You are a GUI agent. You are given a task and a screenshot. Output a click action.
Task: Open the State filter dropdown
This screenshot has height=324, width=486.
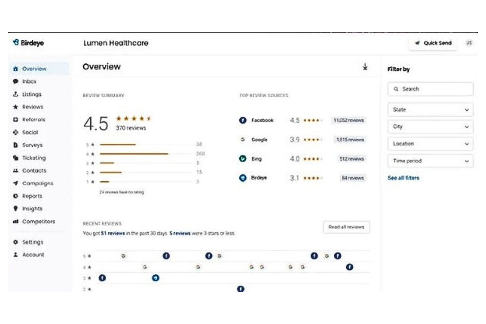pyautogui.click(x=430, y=110)
